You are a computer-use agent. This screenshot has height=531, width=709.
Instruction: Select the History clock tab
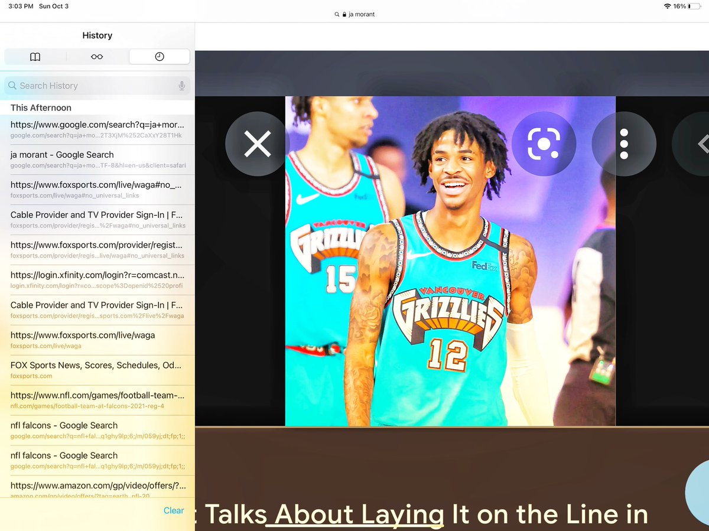160,57
